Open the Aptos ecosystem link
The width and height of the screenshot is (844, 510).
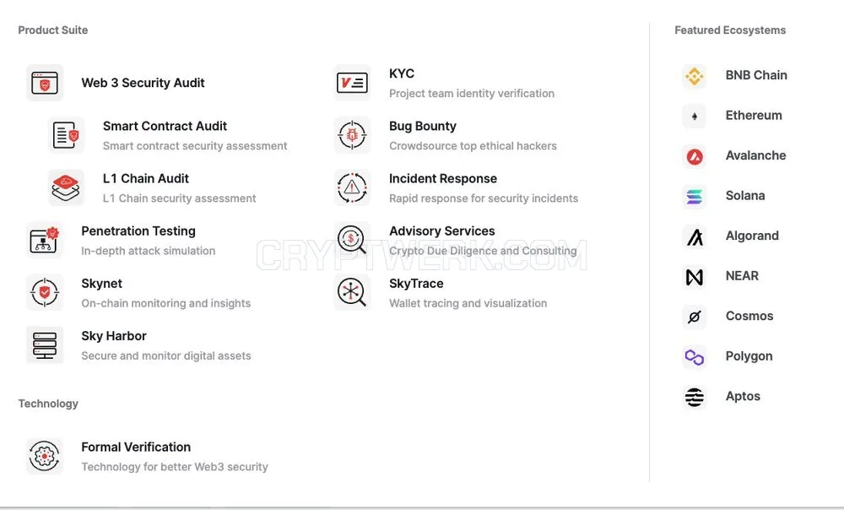pyautogui.click(x=722, y=396)
